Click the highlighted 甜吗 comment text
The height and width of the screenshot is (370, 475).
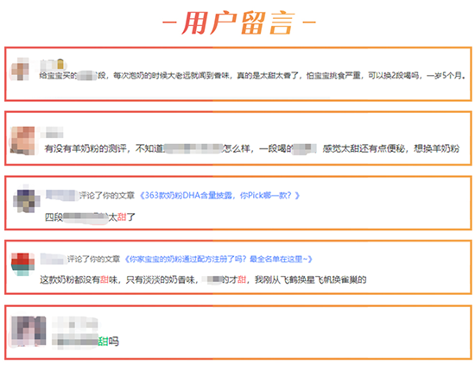click(x=108, y=342)
